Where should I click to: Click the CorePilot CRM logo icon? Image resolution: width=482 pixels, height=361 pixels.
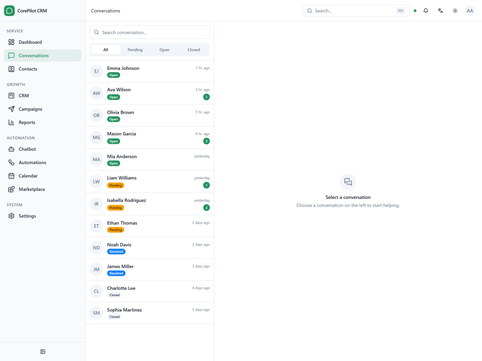[x=9, y=11]
